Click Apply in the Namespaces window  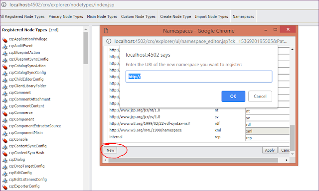(x=270, y=150)
